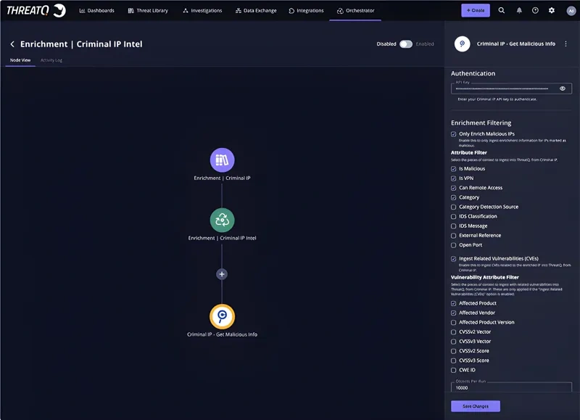Viewport: 580px width, 420px height.
Task: Switch to the Node View tab
Action: (20, 60)
